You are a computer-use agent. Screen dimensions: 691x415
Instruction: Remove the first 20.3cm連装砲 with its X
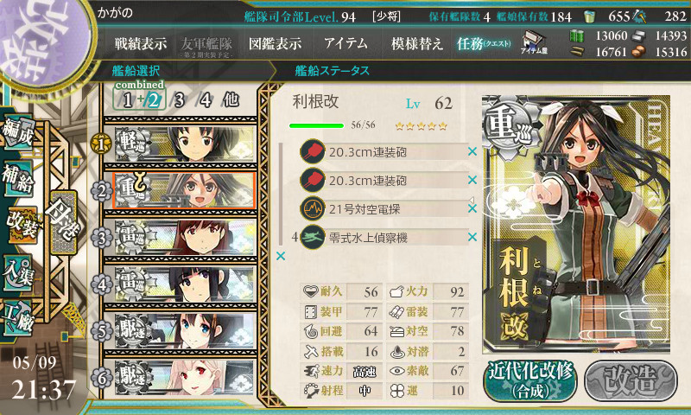click(472, 151)
